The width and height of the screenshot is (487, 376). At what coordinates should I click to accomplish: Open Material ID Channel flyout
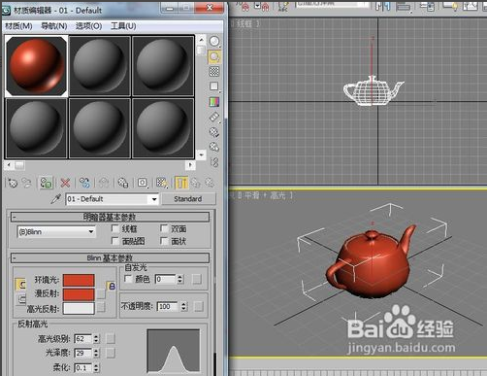pos(143,183)
